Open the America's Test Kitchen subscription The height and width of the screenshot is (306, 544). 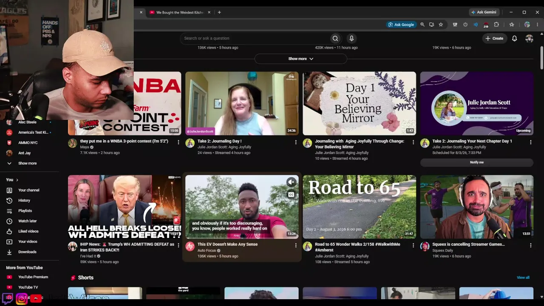coord(30,133)
